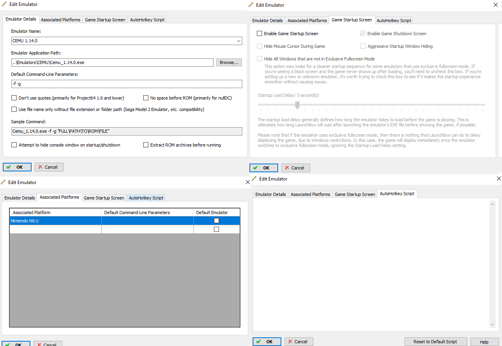Click command-line parameters cell in Nintendo Wii U row
502x346 pixels.
(x=148, y=221)
